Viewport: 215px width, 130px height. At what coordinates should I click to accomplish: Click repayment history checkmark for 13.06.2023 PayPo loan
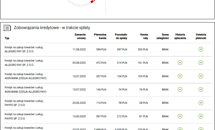180,116
